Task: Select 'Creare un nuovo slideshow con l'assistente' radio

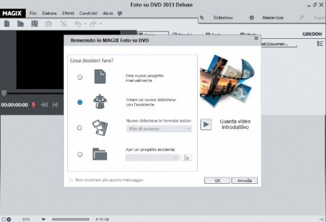Action: [x=80, y=102]
